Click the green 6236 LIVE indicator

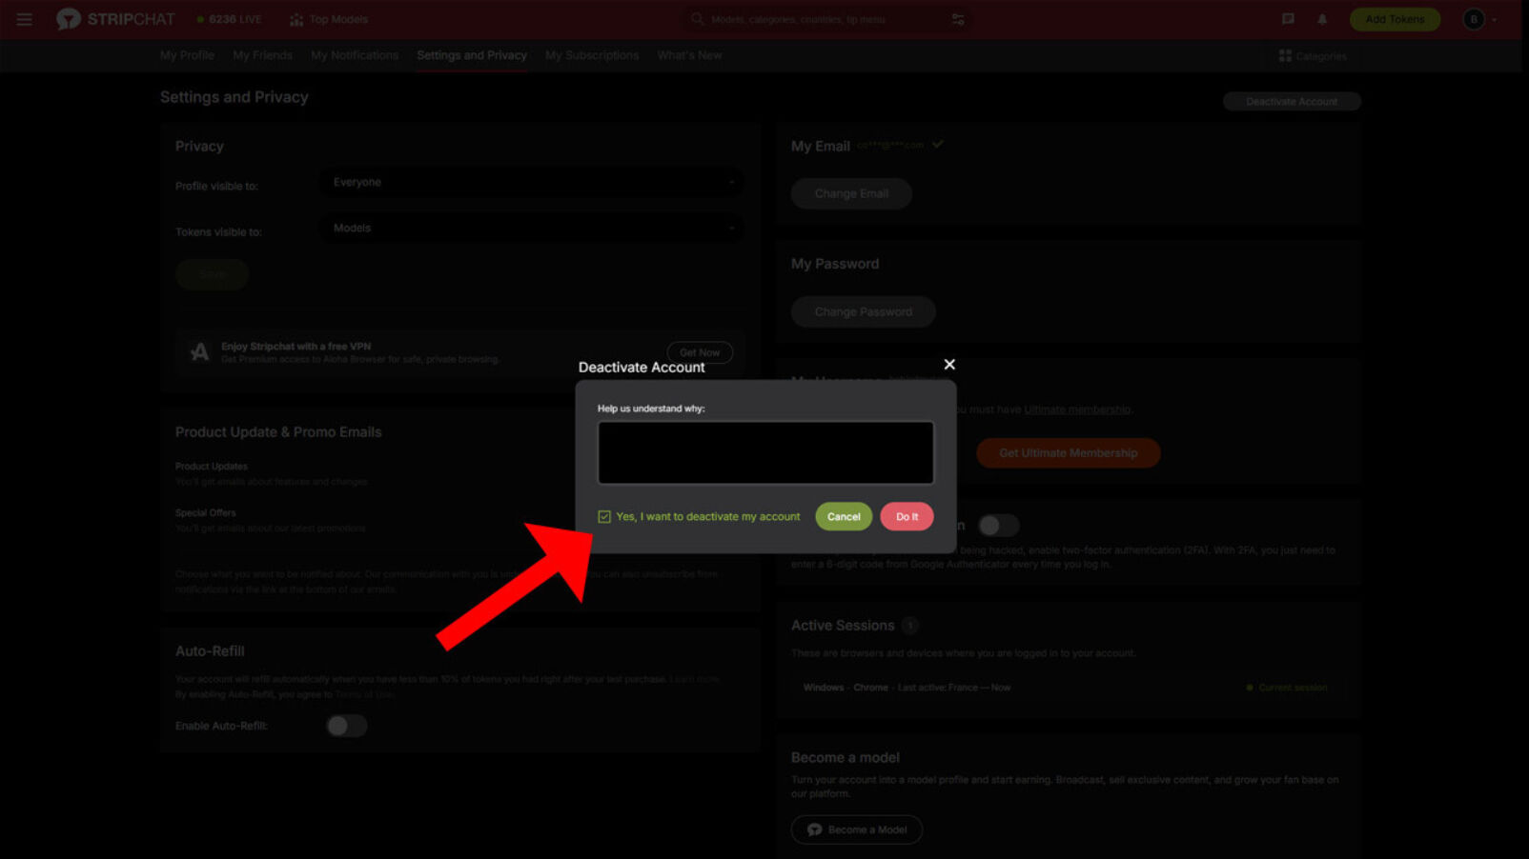229,18
